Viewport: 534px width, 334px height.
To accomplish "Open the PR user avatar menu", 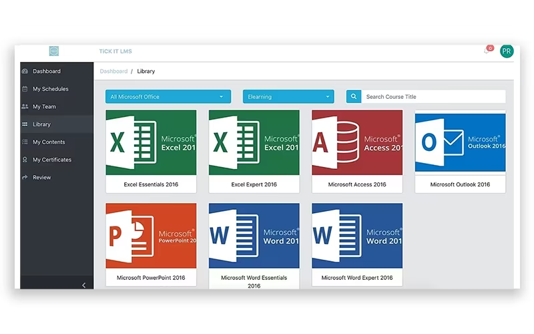I will 507,51.
